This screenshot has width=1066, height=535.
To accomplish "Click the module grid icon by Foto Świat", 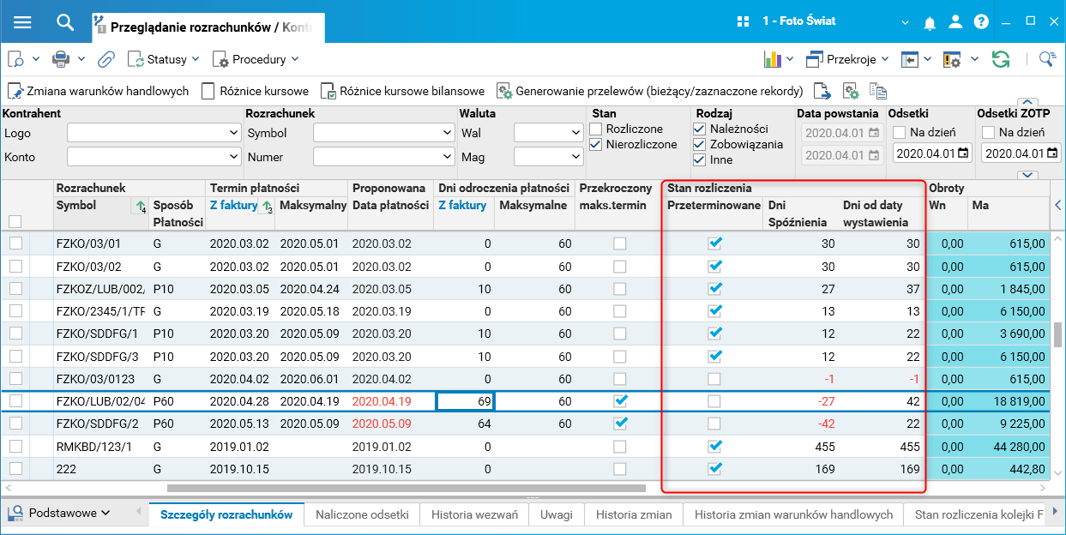I will coord(743,21).
